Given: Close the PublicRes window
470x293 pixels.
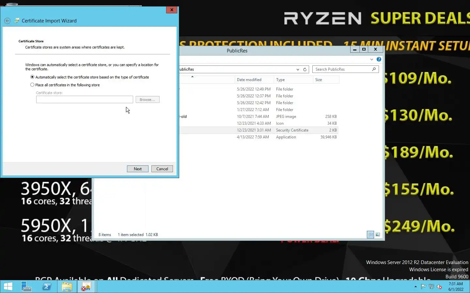Looking at the screenshot, I should click(x=376, y=49).
